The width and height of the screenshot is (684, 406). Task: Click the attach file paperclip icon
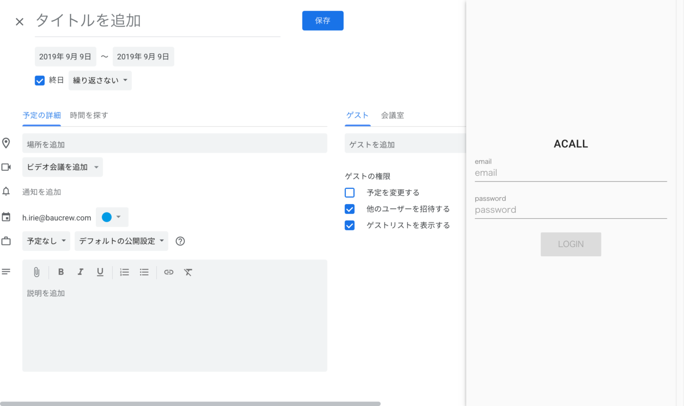coord(37,272)
